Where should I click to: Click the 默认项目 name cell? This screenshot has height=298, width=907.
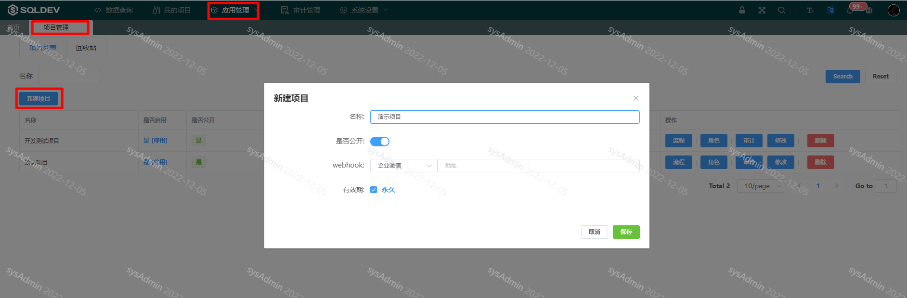pyautogui.click(x=36, y=162)
